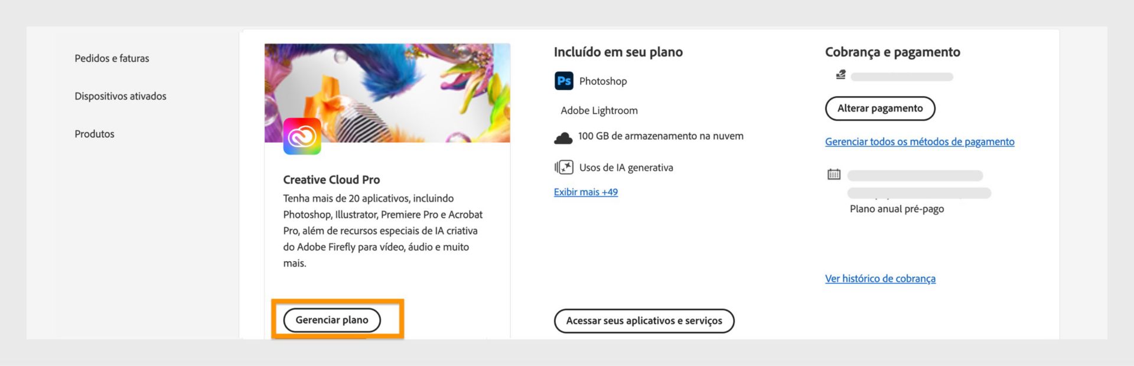This screenshot has height=366, width=1134.
Task: Click the Adobe Lightroom entry
Action: [599, 110]
